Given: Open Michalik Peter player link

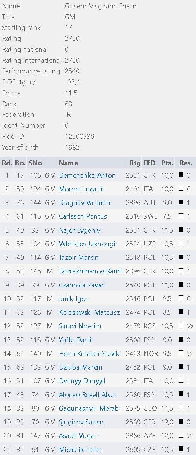Looking at the screenshot, I should (x=80, y=449).
